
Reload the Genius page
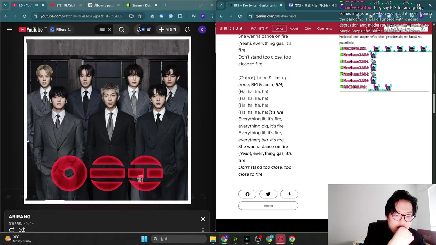(x=240, y=16)
